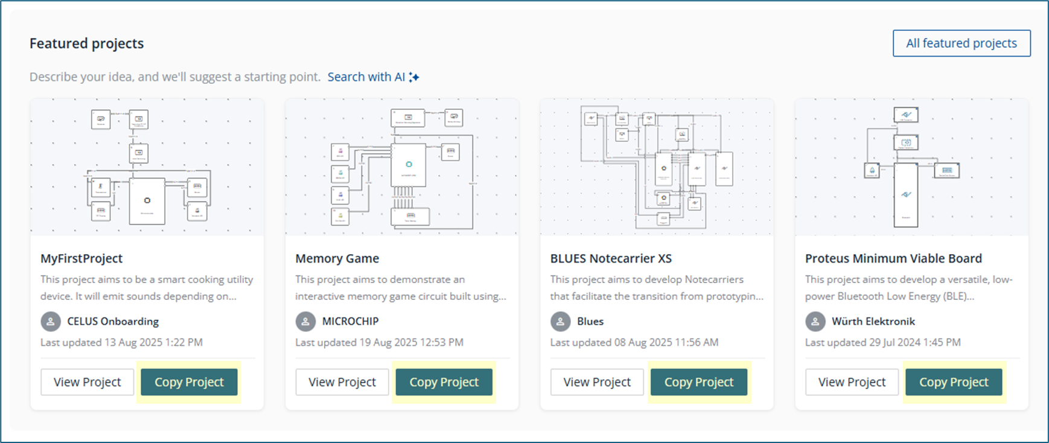This screenshot has width=1049, height=443.
Task: Copy the Proteus Minimum Viable Board project
Action: [954, 382]
